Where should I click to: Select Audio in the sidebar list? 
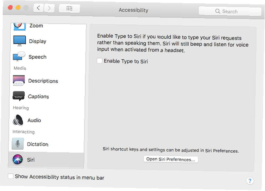(46, 120)
